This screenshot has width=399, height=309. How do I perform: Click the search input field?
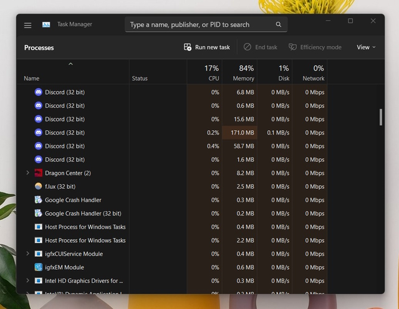pos(206,24)
